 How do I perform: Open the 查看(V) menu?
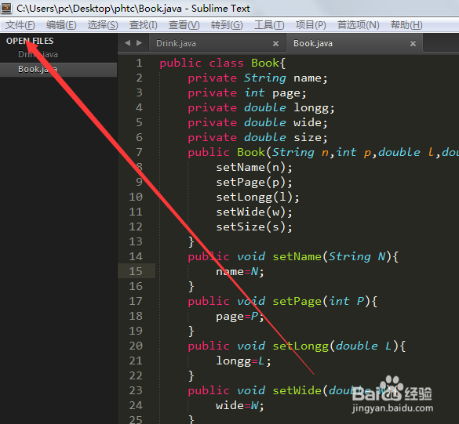184,25
